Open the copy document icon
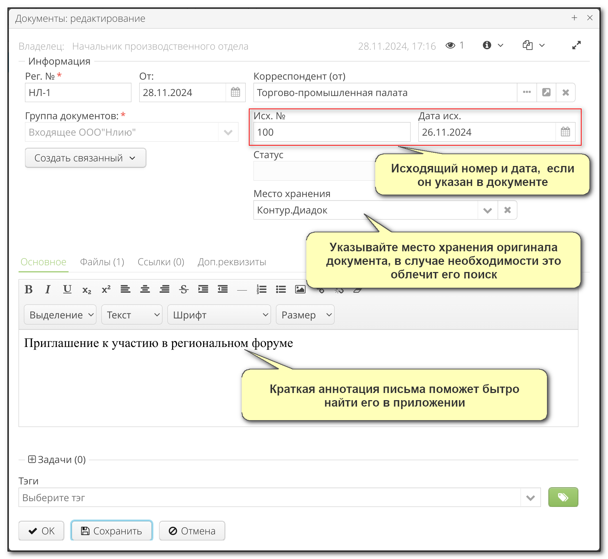This screenshot has height=559, width=608. [527, 45]
